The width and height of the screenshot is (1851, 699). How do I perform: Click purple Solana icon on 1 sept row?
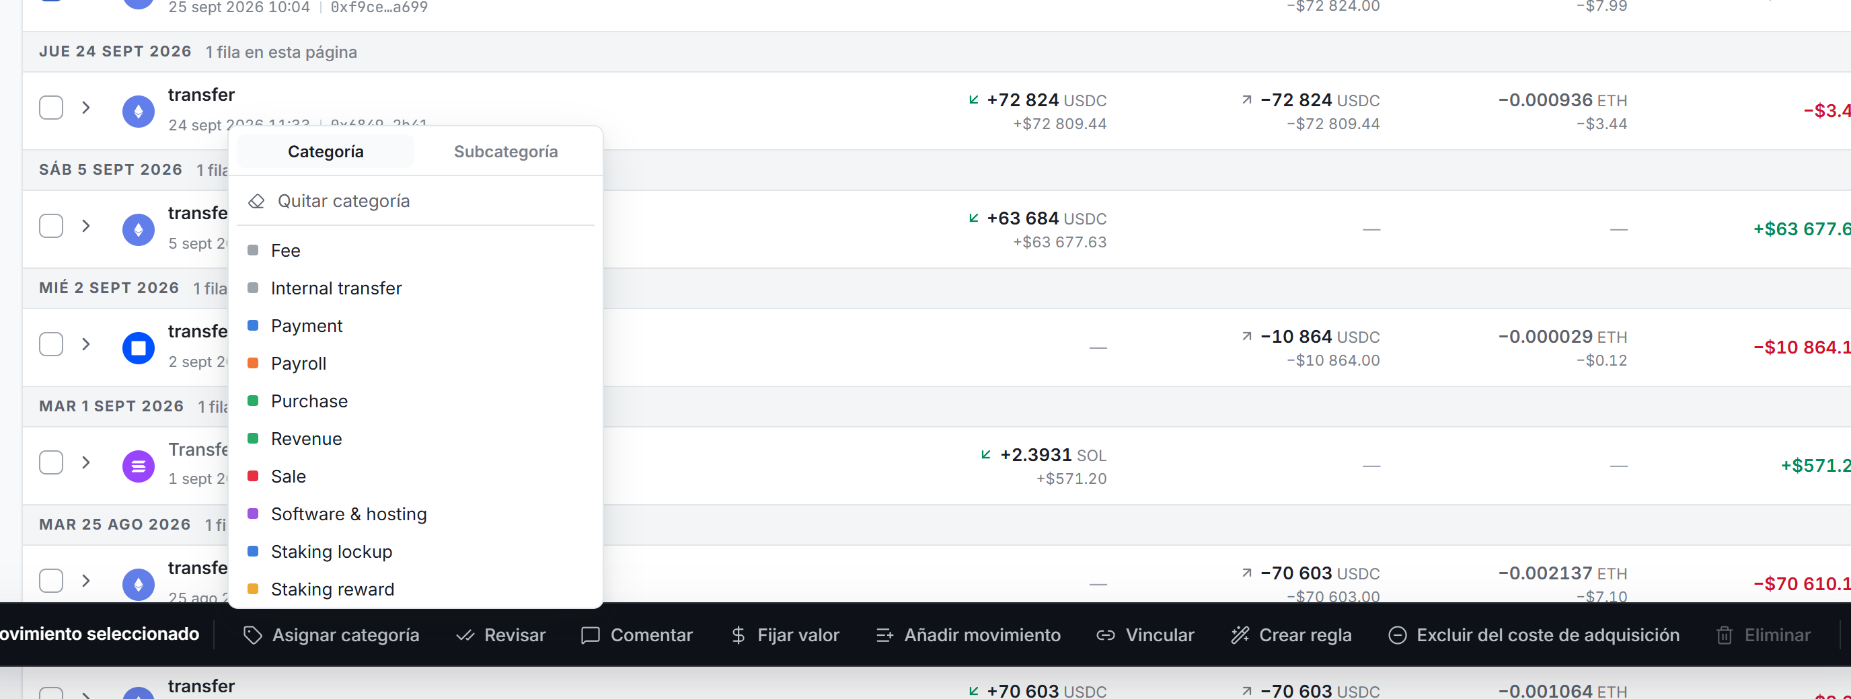tap(139, 466)
